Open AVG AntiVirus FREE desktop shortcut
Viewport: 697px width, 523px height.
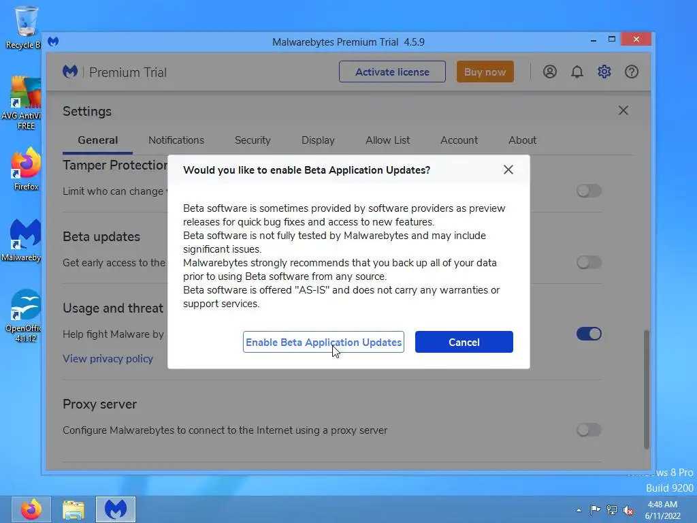23,103
